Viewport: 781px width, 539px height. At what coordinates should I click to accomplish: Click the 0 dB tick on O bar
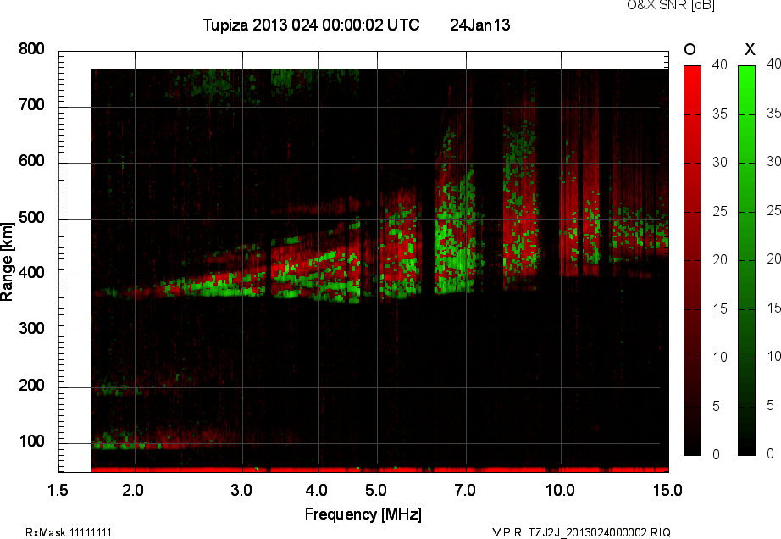pos(717,454)
